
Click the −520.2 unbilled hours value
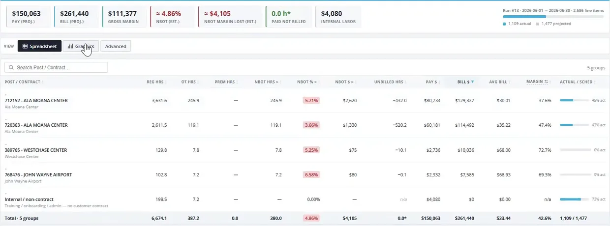399,125
